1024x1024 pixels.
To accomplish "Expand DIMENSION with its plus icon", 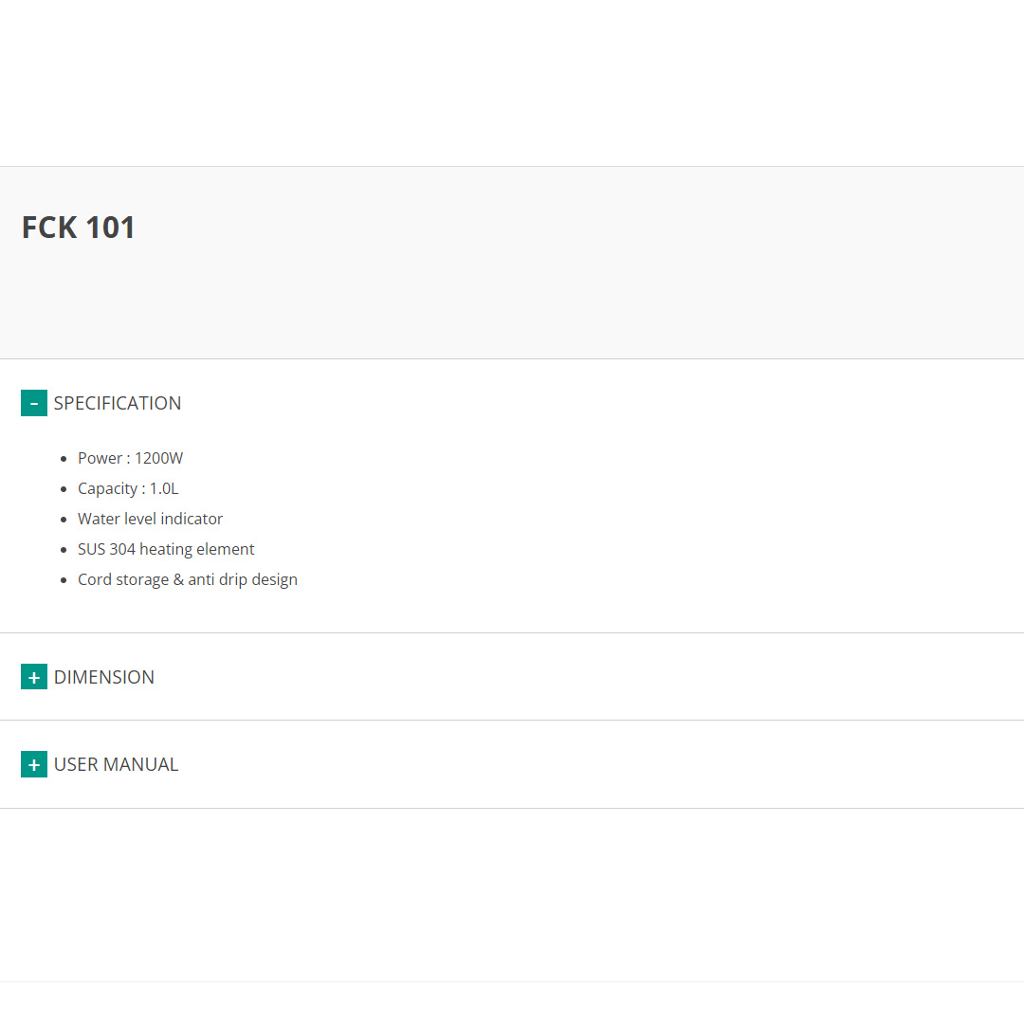I will point(34,677).
